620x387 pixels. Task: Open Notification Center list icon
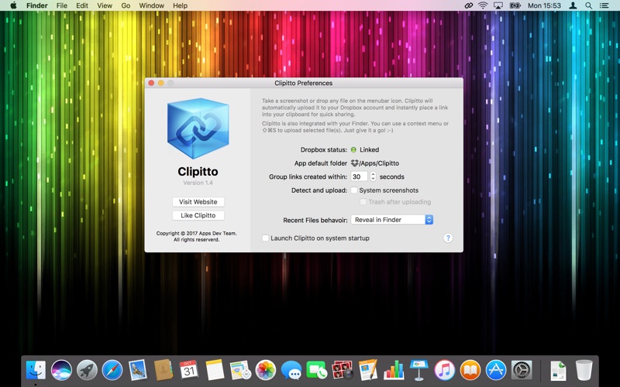point(604,5)
